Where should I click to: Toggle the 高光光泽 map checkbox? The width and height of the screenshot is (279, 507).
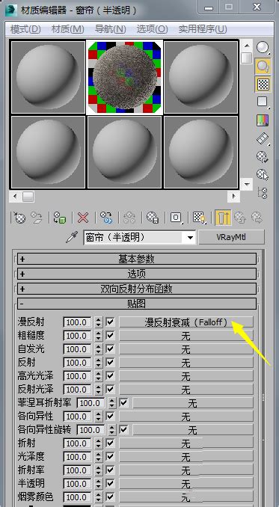[x=110, y=376]
